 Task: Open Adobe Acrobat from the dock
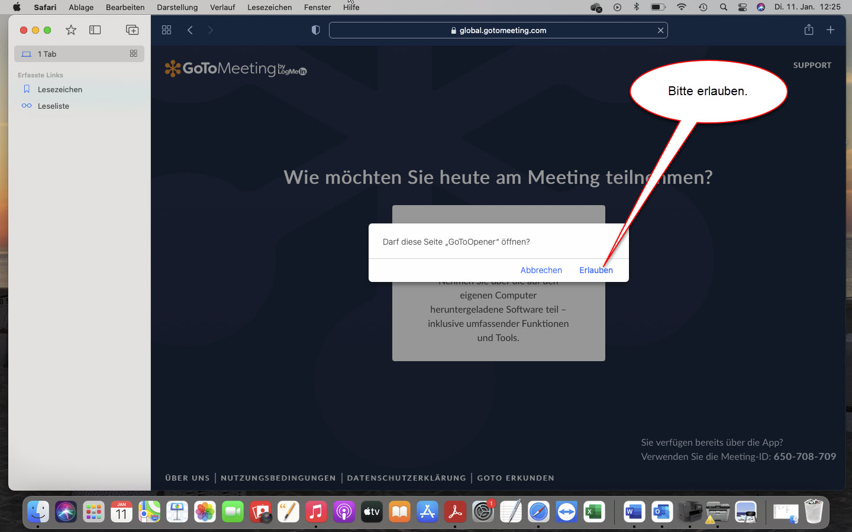tap(455, 511)
